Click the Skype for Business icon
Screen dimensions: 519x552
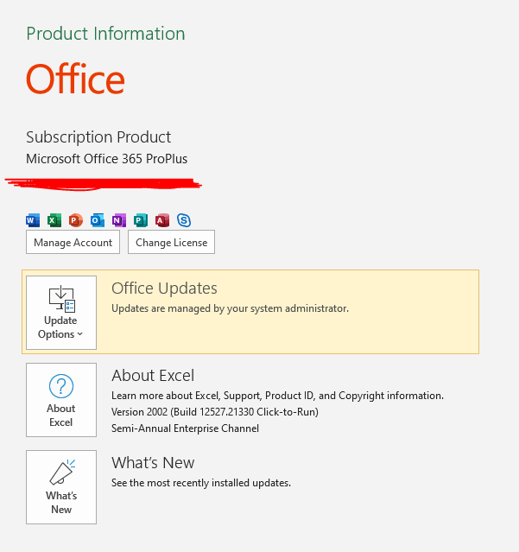[184, 220]
